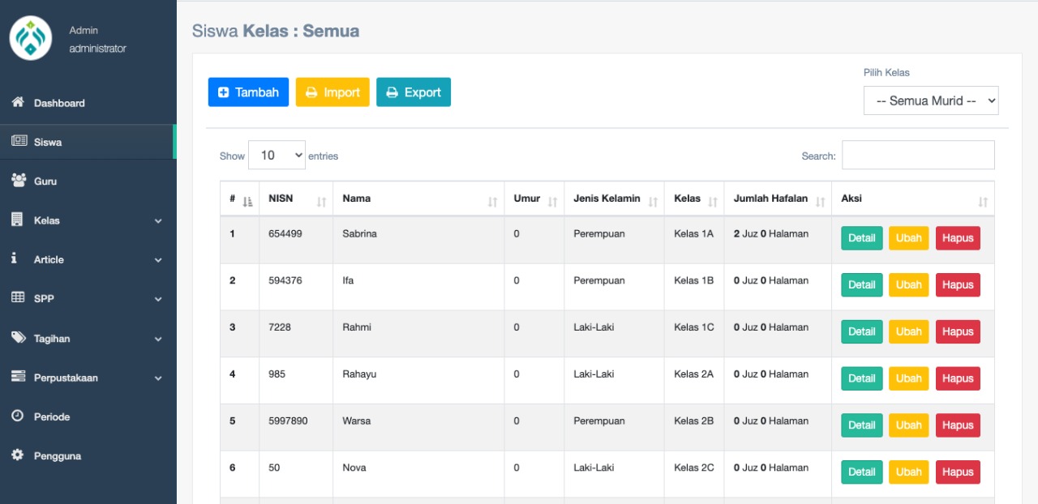Open the show entries count dropdown
1038x504 pixels.
277,156
